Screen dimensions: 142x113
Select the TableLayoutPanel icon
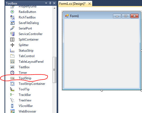click(12, 62)
